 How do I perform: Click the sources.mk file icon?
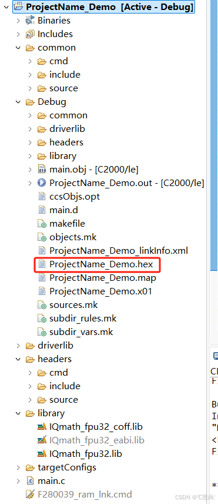[x=42, y=305]
